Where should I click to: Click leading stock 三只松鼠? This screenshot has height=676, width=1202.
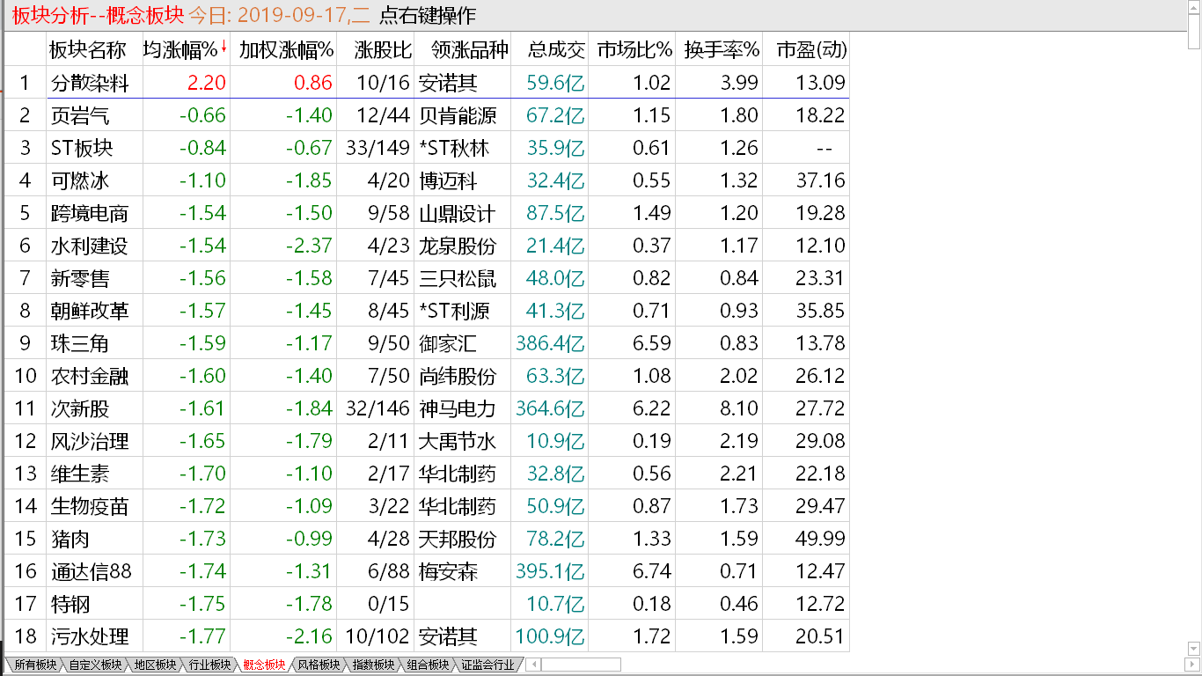[x=458, y=278]
